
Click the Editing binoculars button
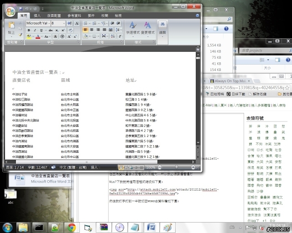pyautogui.click(x=162, y=29)
